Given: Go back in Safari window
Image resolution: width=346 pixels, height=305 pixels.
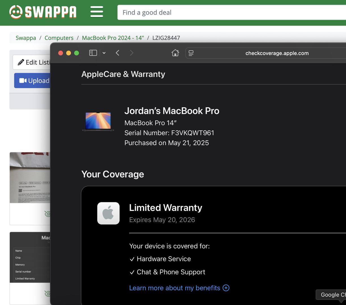Looking at the screenshot, I should 117,53.
